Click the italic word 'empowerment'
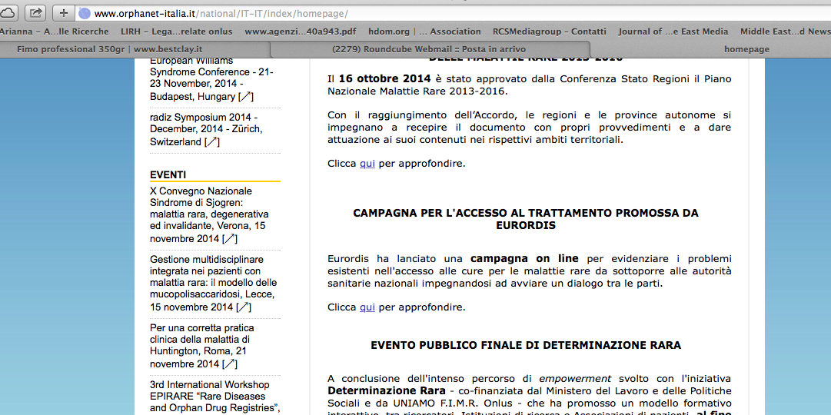This screenshot has width=831, height=415. [575, 378]
